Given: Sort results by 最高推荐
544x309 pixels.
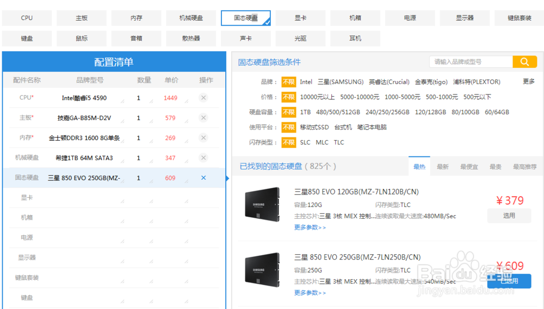Looking at the screenshot, I should coord(525,167).
